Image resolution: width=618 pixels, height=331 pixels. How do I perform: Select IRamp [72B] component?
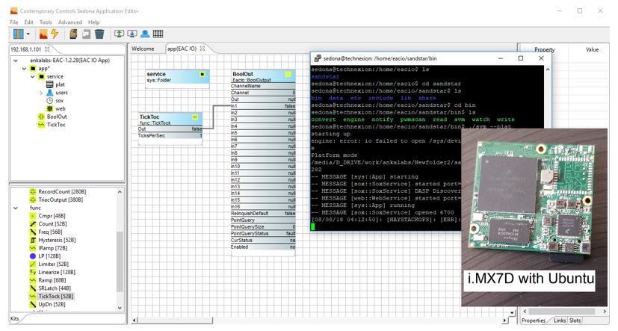53,248
